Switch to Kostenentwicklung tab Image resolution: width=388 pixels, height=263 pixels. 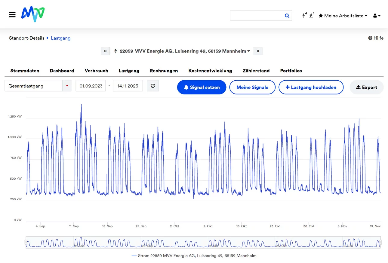(210, 71)
